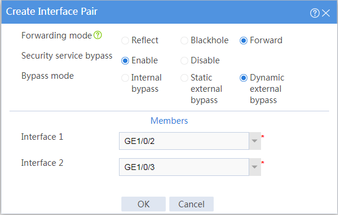The image size is (338, 215).
Task: Click Interface 1 field showing GE1/0/2
Action: pyautogui.click(x=184, y=141)
